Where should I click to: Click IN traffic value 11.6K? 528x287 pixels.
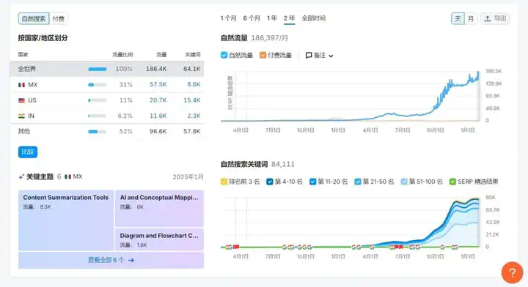[x=158, y=116]
